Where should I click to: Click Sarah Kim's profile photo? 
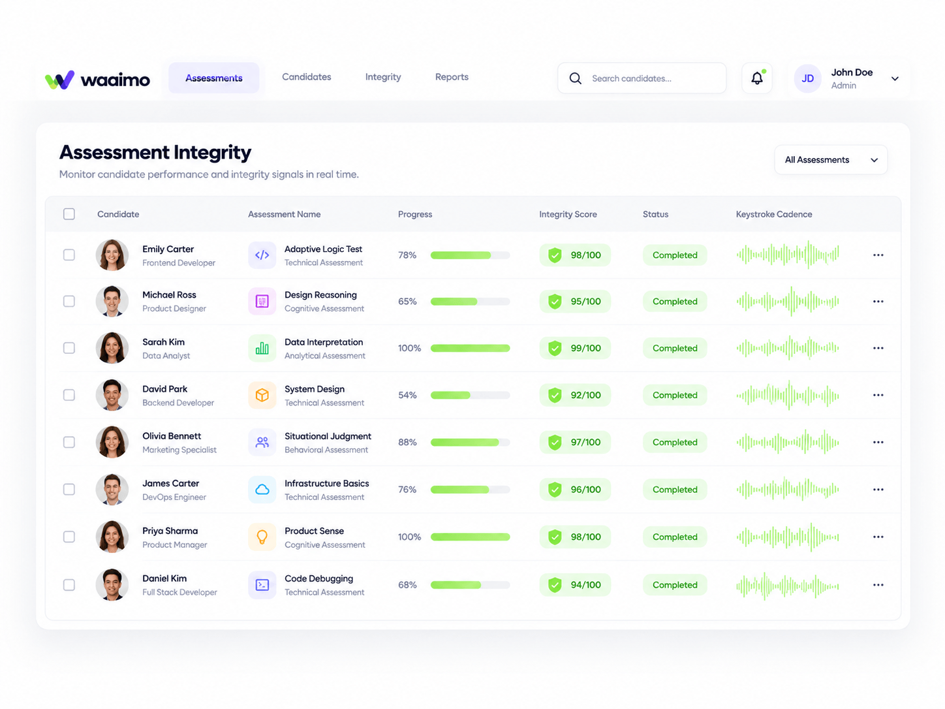pos(112,349)
